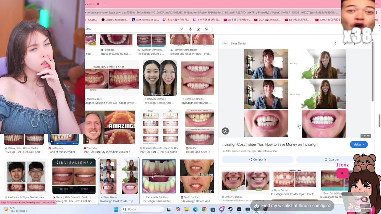Viewport: 381px width, 214px height.
Task: Open the Reddit before and after thumbnail
Action: point(200,127)
